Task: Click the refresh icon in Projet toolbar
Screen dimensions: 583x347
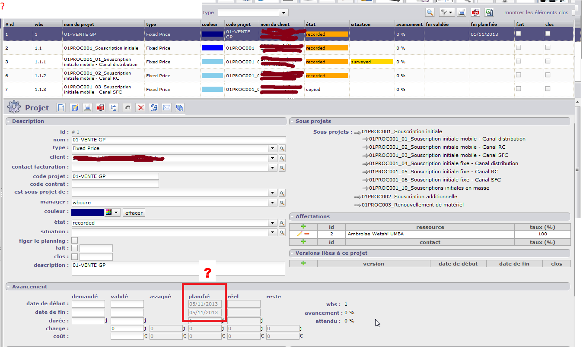Action: (153, 108)
